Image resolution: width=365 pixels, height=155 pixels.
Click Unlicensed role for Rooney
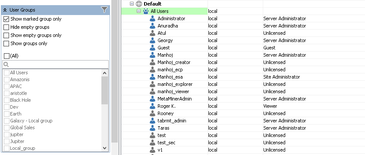(x=274, y=113)
